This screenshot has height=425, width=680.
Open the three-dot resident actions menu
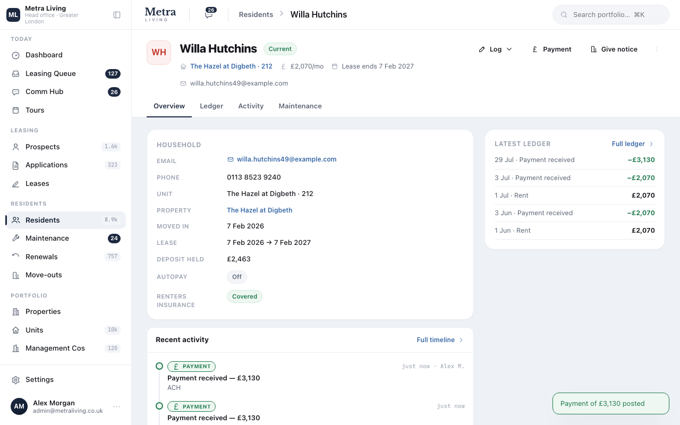[x=657, y=49]
